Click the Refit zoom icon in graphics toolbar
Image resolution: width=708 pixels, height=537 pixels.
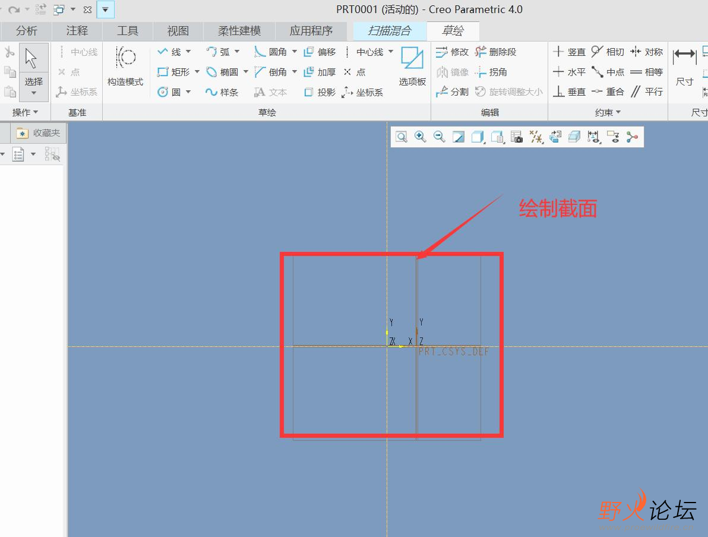(x=402, y=137)
